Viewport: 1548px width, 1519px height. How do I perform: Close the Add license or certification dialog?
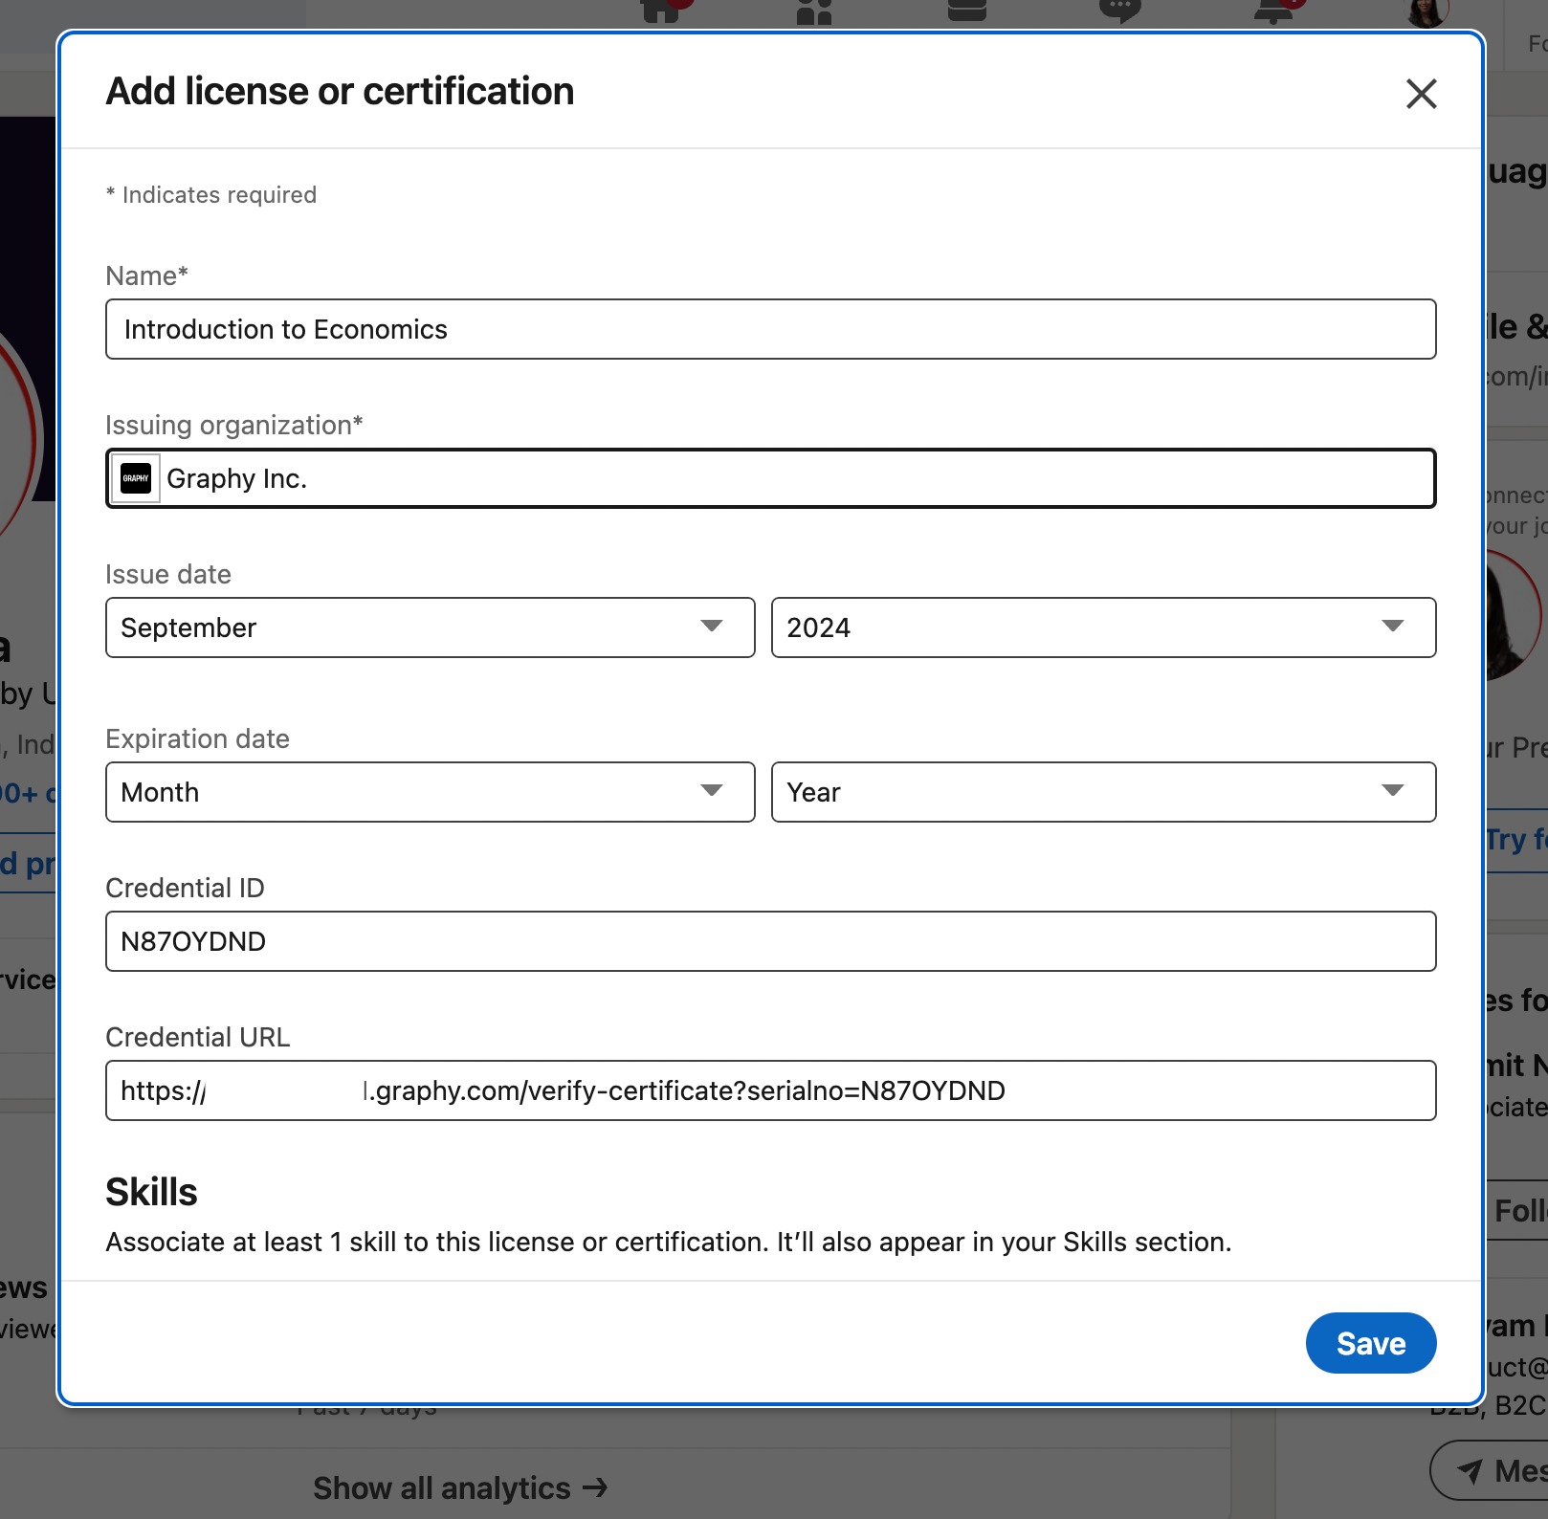tap(1421, 94)
